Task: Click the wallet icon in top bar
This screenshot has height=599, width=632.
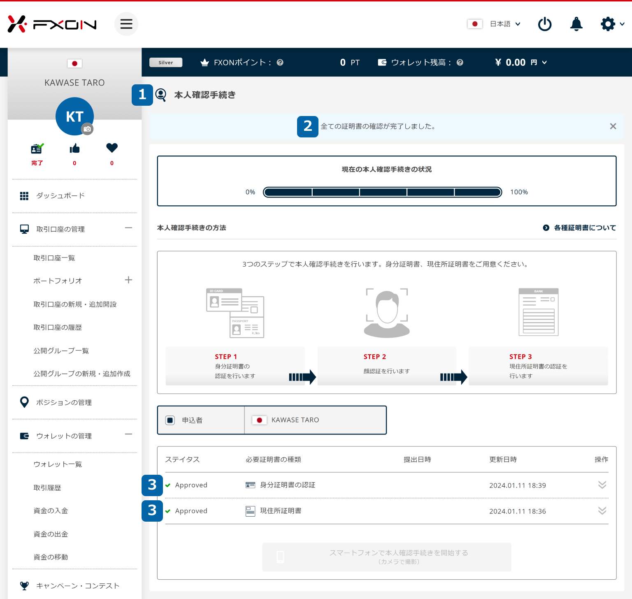Action: tap(382, 63)
